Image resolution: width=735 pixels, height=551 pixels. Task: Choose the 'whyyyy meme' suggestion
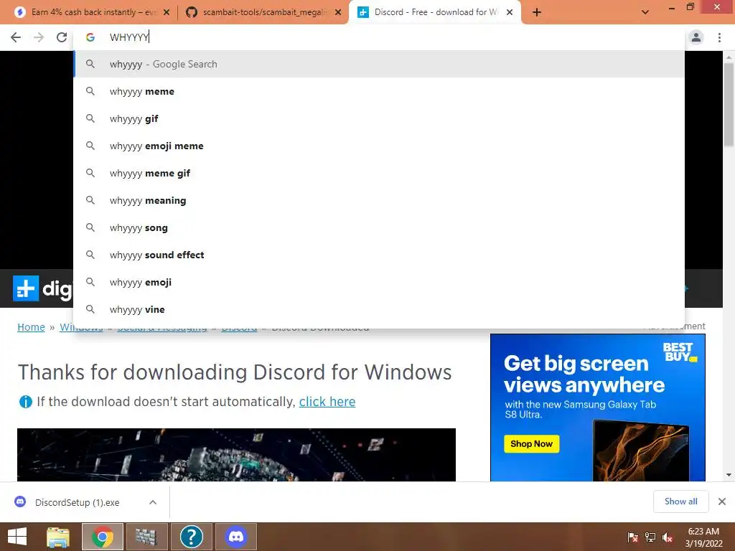379,91
